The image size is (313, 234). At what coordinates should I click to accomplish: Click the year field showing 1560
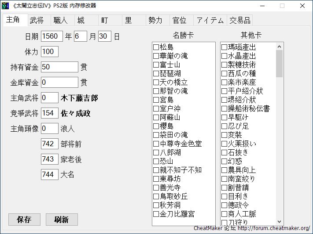(52, 36)
